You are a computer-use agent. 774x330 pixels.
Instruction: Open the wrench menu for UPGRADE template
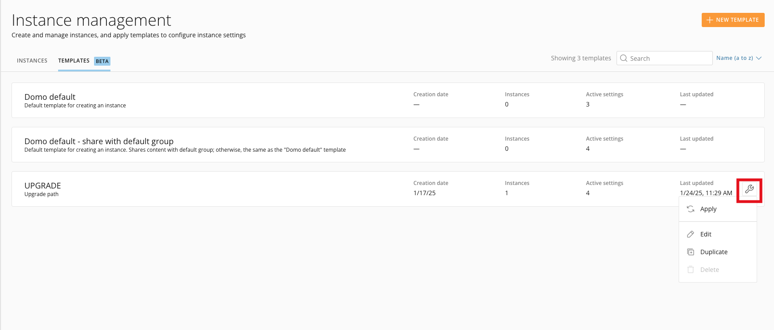coord(749,189)
